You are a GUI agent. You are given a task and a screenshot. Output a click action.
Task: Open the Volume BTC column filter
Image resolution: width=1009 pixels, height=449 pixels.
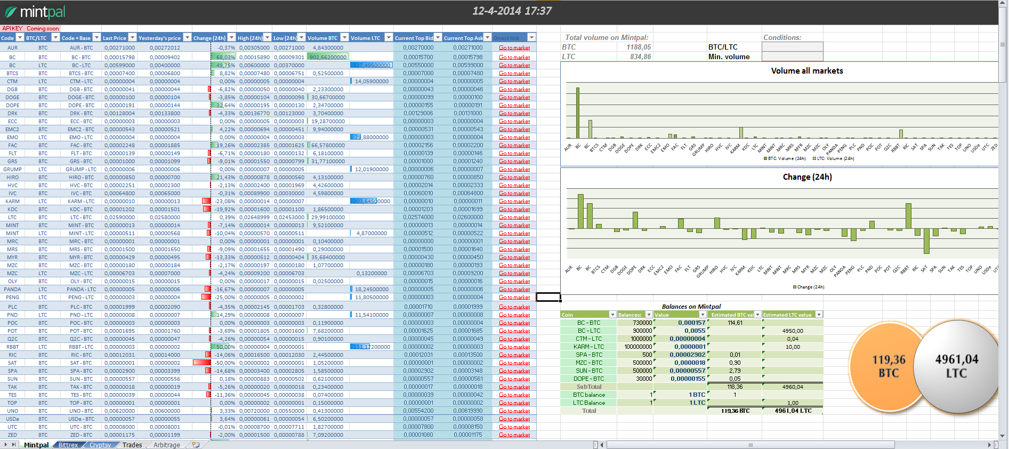pos(344,38)
